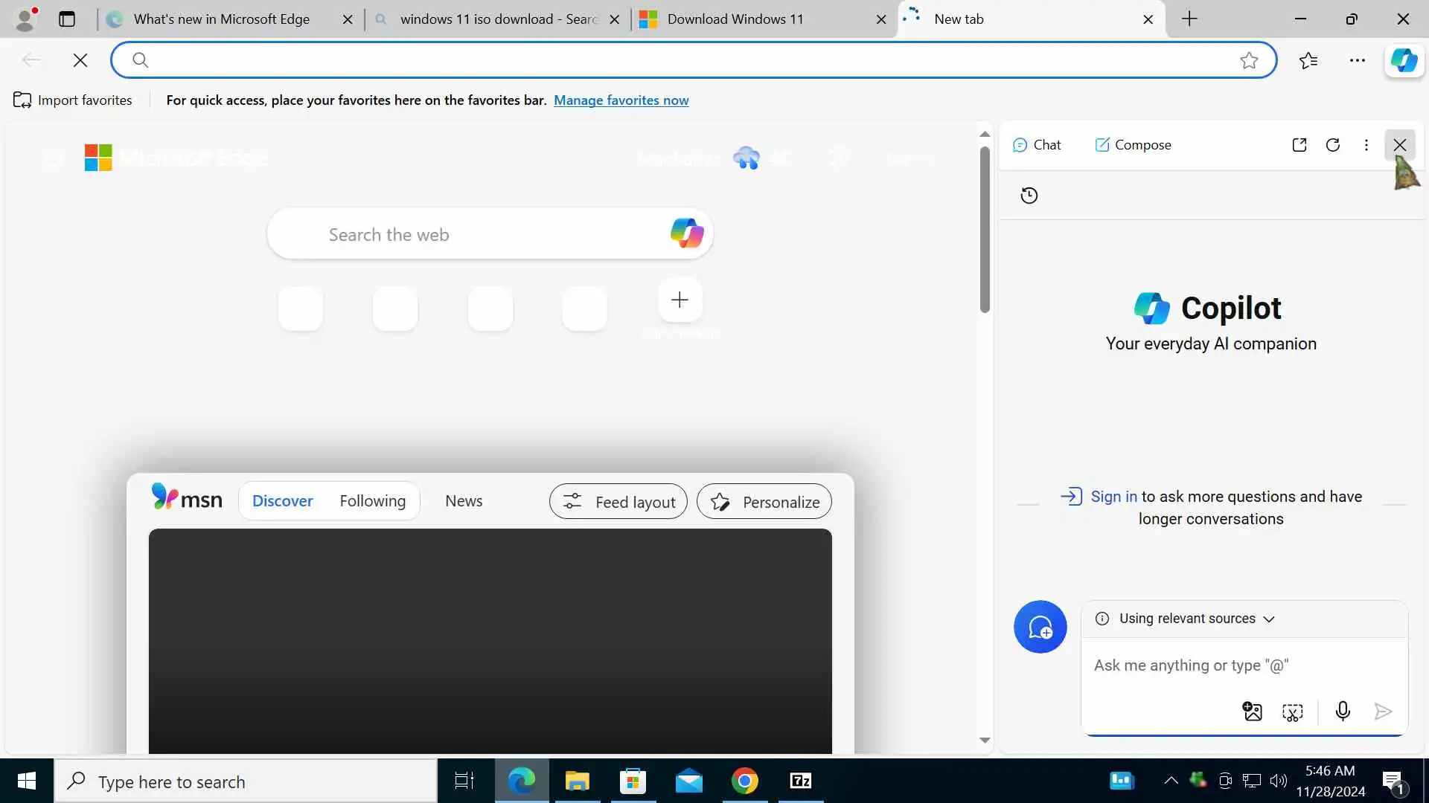This screenshot has height=803, width=1429.
Task: Click the new topic button in Copilot
Action: coord(1040,627)
